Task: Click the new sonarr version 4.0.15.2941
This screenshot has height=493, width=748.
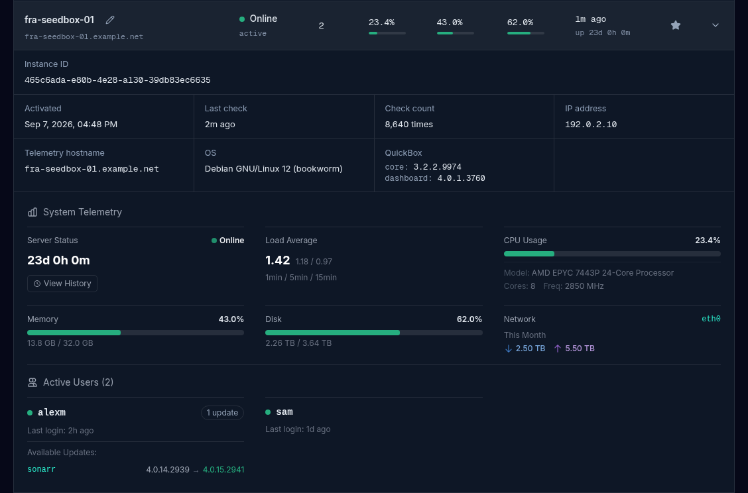Action: (x=223, y=470)
